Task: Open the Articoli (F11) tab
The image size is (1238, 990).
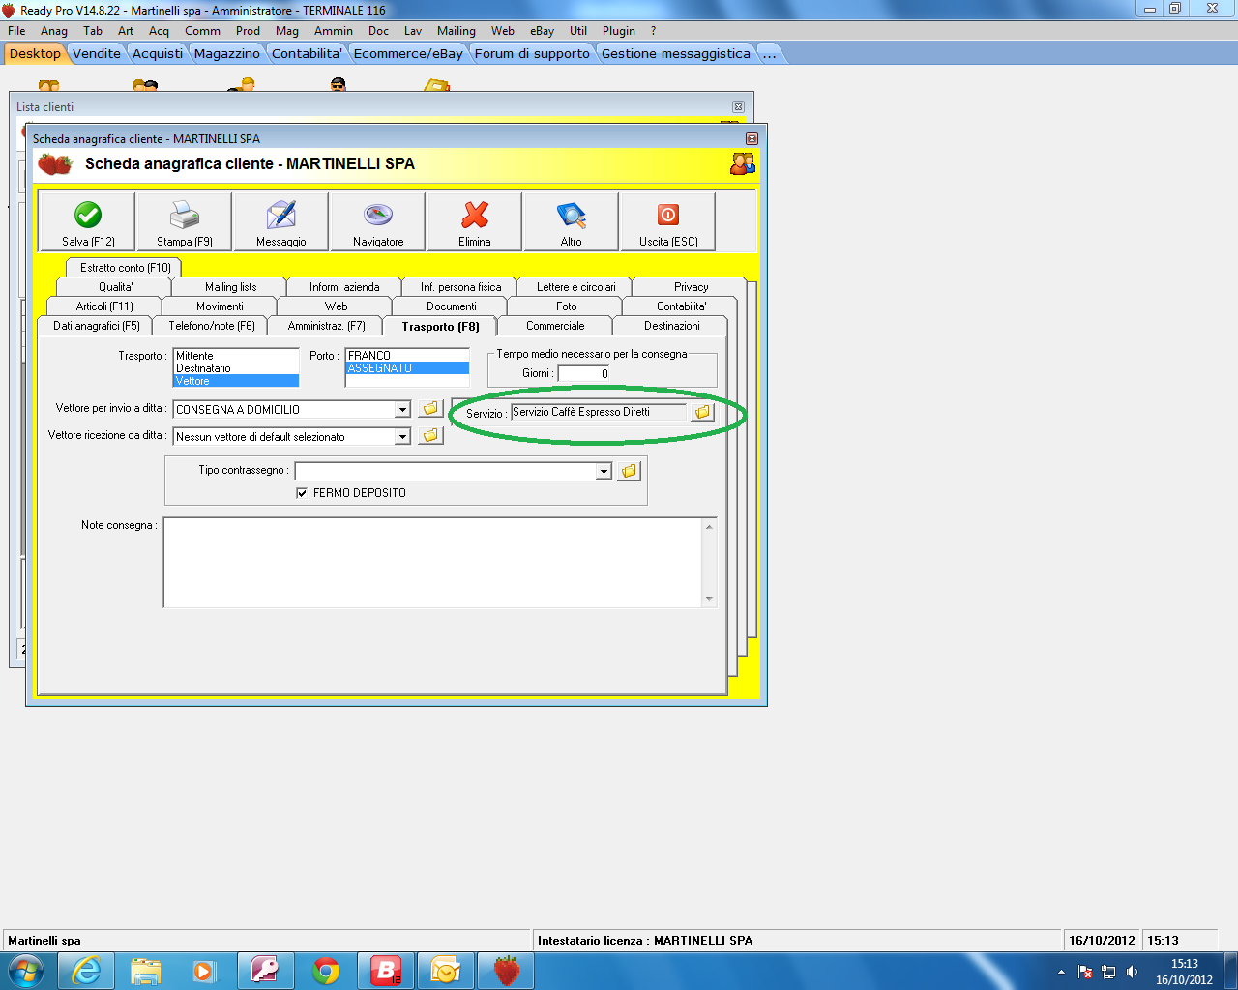Action: (x=104, y=306)
